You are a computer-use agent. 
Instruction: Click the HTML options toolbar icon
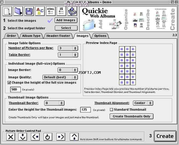pyautogui.click(x=51, y=11)
